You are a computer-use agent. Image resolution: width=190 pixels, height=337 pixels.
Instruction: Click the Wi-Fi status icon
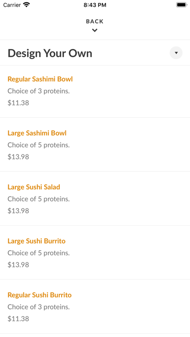click(x=27, y=5)
